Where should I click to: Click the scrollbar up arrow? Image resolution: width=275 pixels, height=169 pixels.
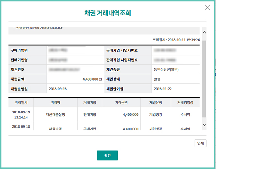[204, 32]
